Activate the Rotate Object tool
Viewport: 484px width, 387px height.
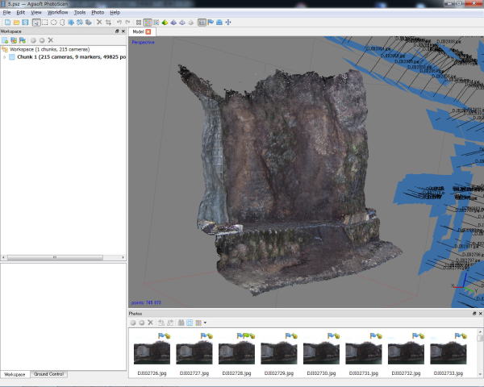[89, 23]
